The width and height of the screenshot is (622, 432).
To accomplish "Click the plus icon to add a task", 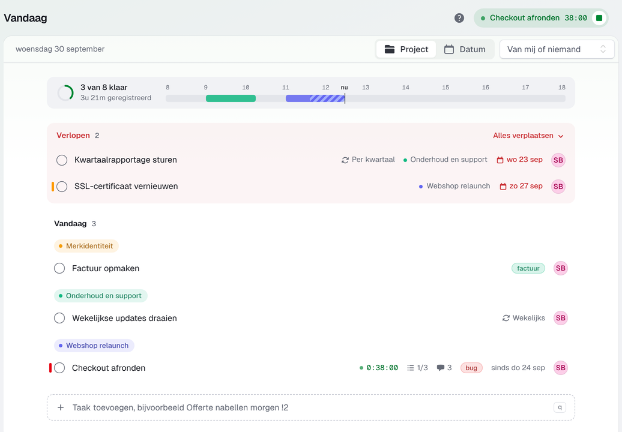I will tap(61, 407).
